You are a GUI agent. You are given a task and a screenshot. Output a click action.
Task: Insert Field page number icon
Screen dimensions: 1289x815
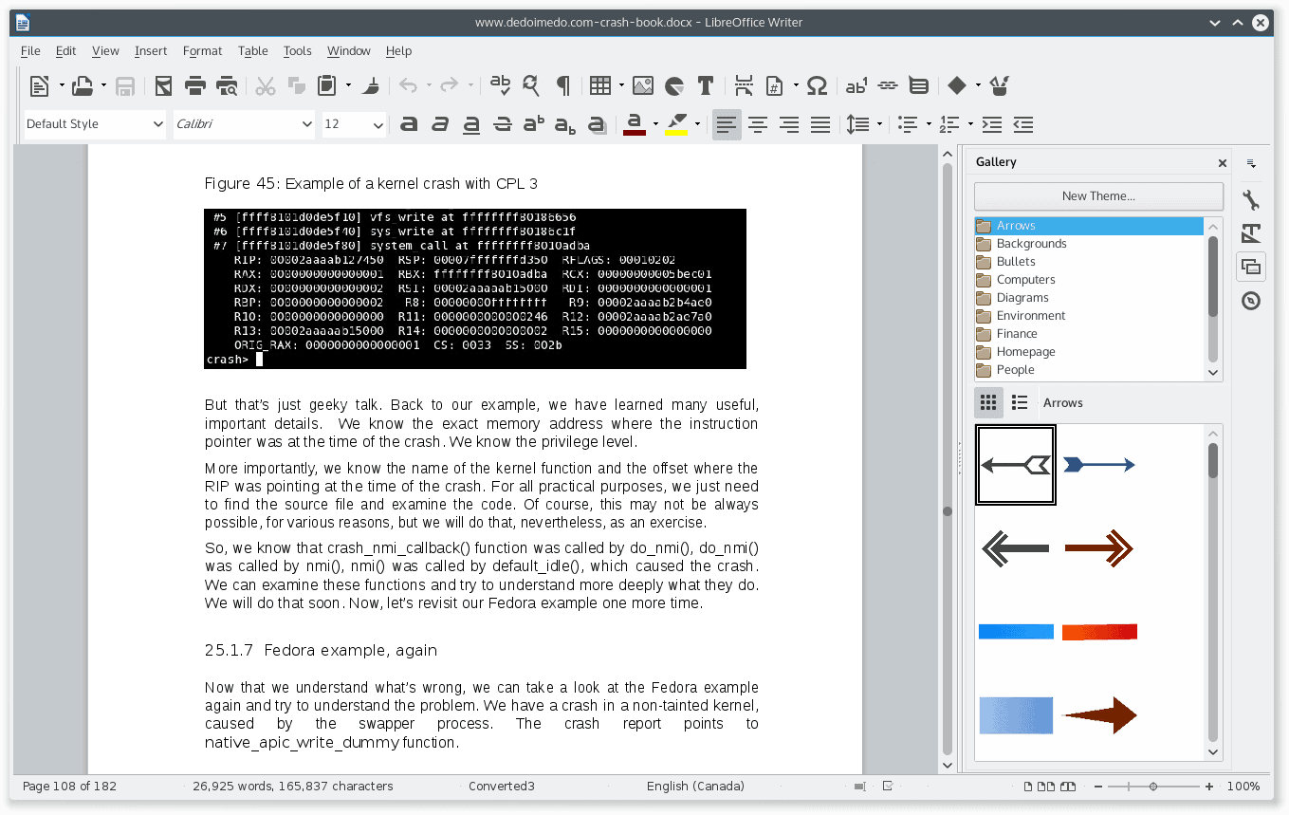(774, 86)
